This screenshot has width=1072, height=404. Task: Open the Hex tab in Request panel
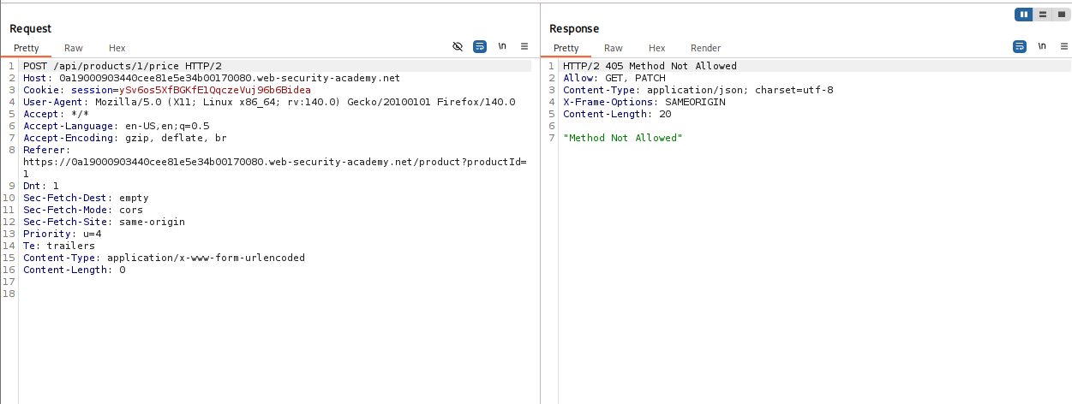point(117,48)
